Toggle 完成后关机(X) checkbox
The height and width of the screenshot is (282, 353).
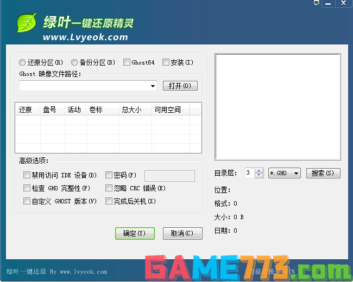coord(109,201)
